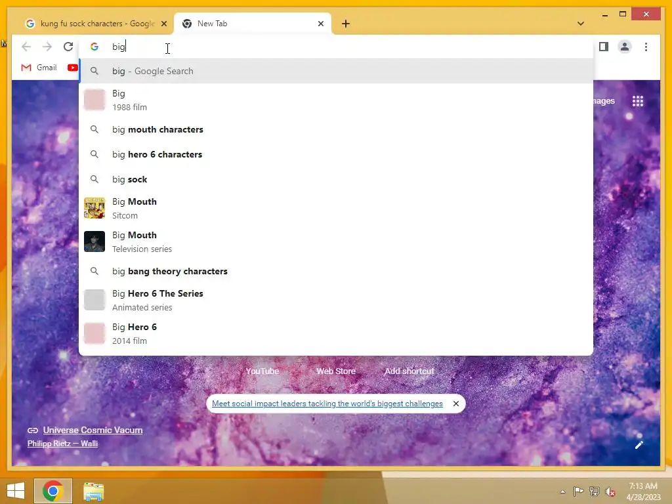Open the YouTube bookmark icon
Viewport: 672px width, 504px height.
point(73,68)
